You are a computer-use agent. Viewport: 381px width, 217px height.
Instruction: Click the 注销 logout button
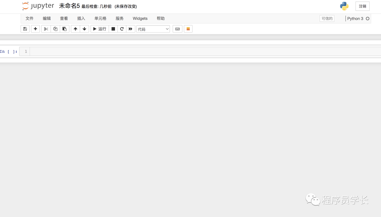coord(363,6)
